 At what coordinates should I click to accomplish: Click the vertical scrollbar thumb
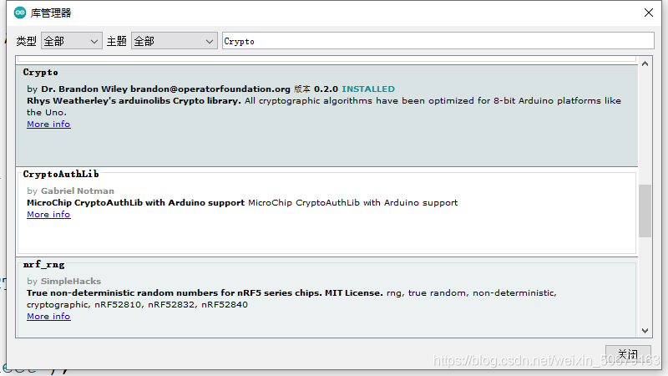(x=645, y=211)
